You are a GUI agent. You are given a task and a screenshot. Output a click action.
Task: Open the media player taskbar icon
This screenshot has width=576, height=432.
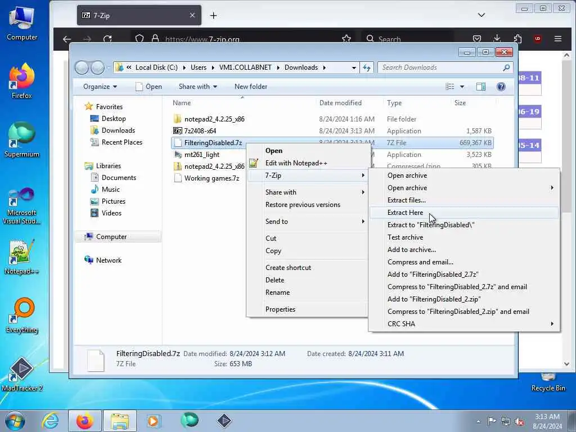pos(153,421)
